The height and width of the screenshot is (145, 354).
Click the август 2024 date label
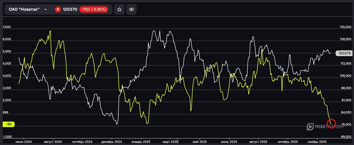coord(52,141)
